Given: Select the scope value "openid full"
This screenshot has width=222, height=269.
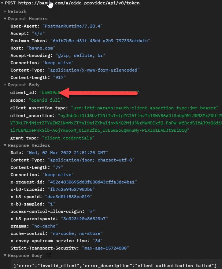Looking at the screenshot, I should 46,100.
